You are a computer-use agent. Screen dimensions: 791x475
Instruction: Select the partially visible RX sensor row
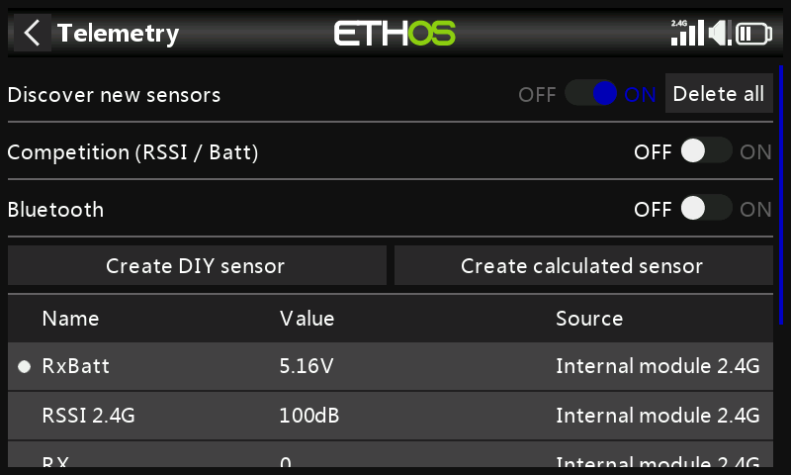tap(390, 459)
